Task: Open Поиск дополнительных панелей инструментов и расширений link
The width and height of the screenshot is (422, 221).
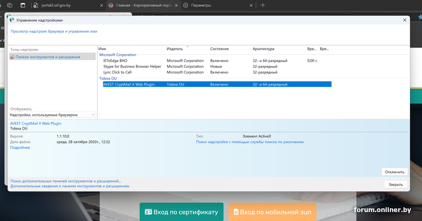Action: click(x=65, y=181)
